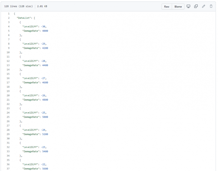218x171 pixels.
Task: Select line number 1
Action: 9,14
